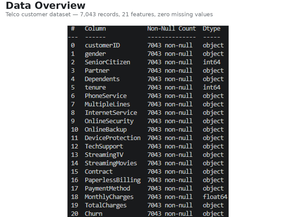Click the 'Dtype' table header
This screenshot has width=290, height=217.
(211, 29)
